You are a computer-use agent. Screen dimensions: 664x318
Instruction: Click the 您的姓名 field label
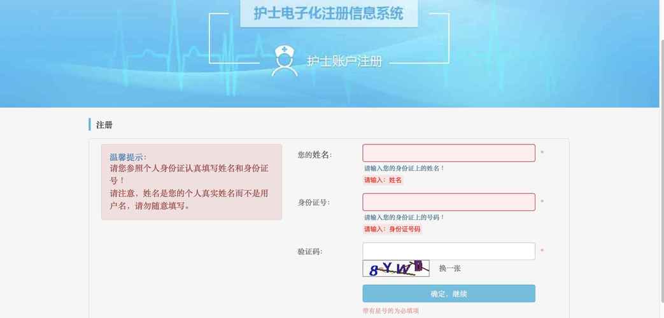tap(314, 155)
